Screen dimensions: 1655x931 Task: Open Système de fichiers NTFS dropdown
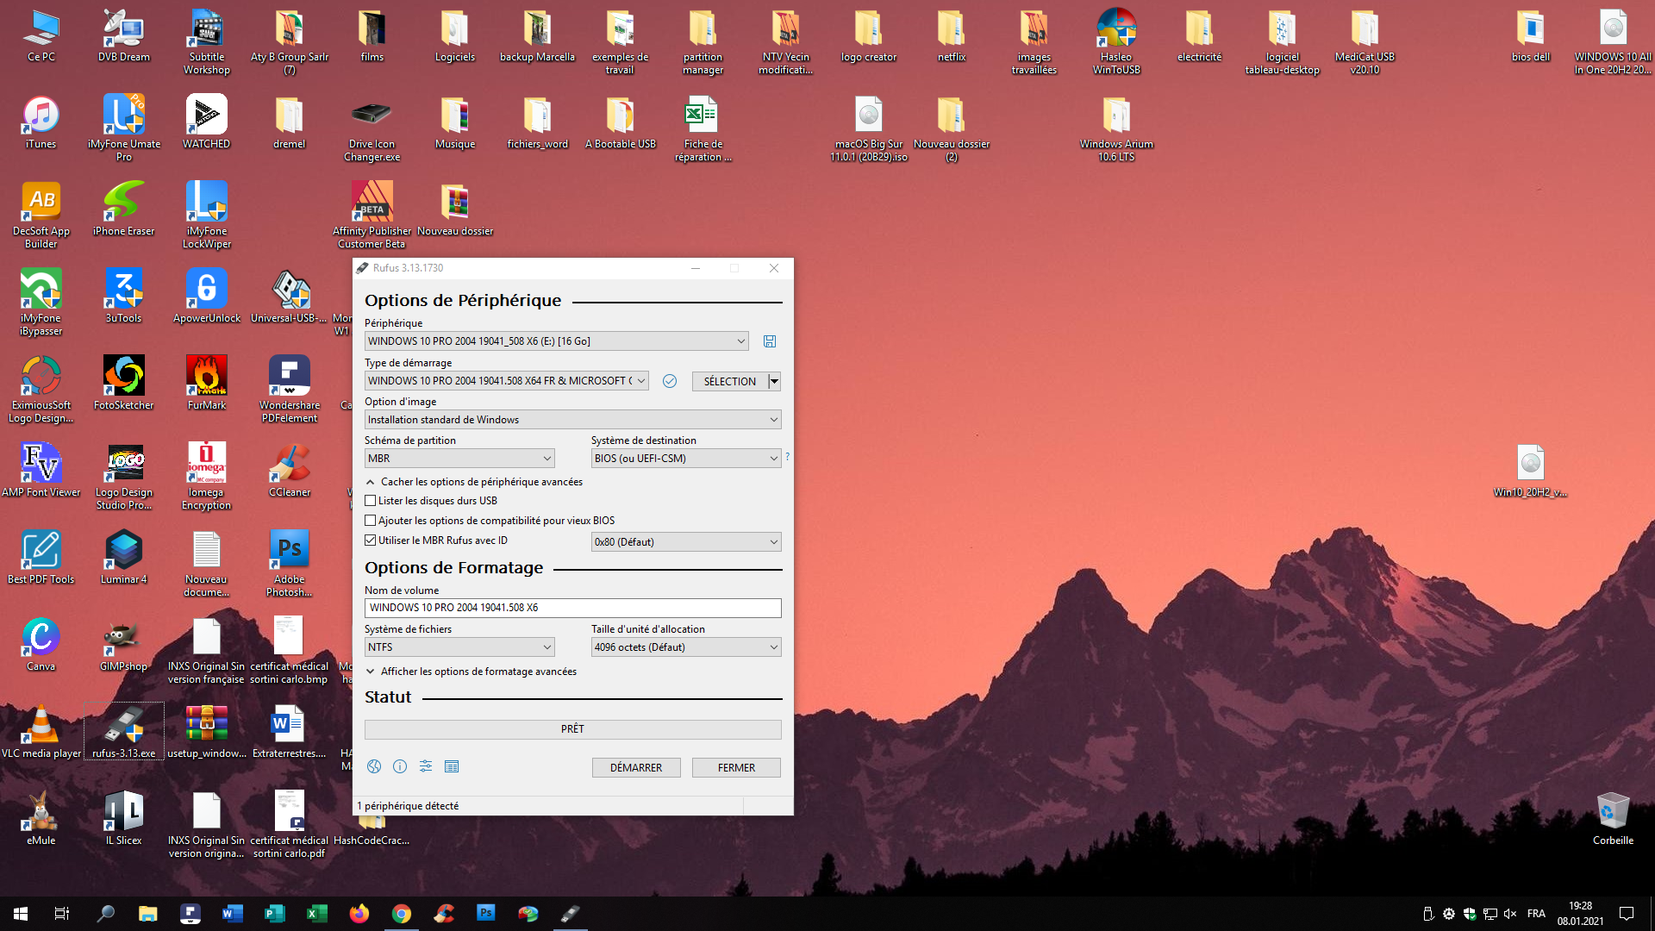459,647
